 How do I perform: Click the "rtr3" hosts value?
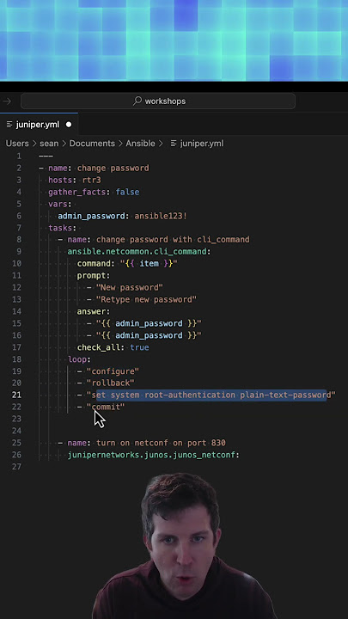tap(92, 180)
